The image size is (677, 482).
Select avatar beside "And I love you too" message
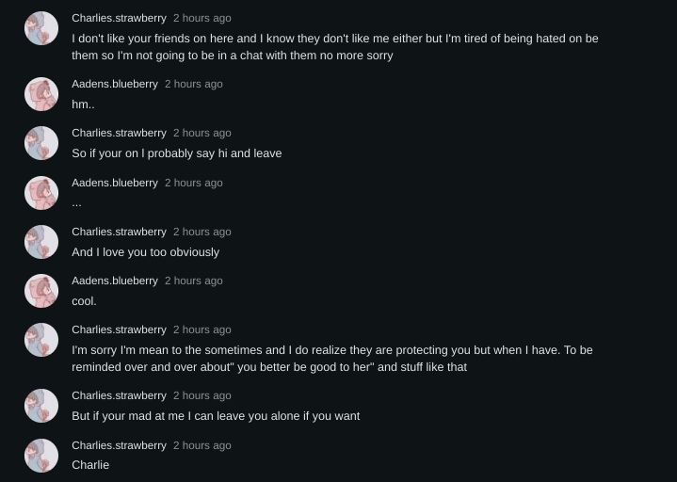pos(41,242)
